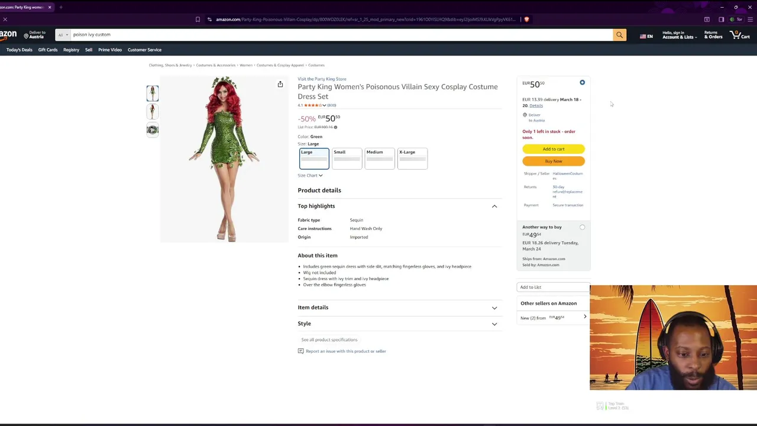The width and height of the screenshot is (757, 426).
Task: Click the 30-day refund/replacement link
Action: 567,192
